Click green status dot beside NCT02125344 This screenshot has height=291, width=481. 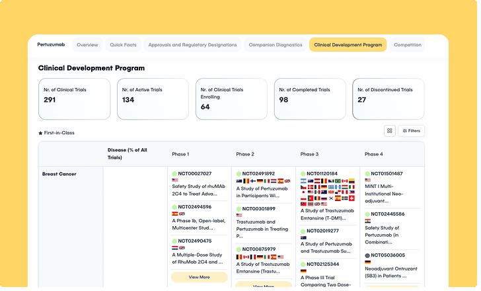[x=303, y=265]
